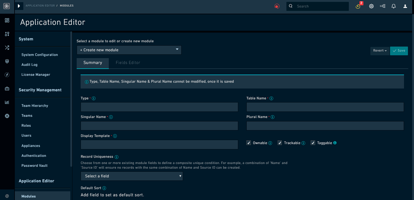Toggle the Taggable checkbox off

312,143
